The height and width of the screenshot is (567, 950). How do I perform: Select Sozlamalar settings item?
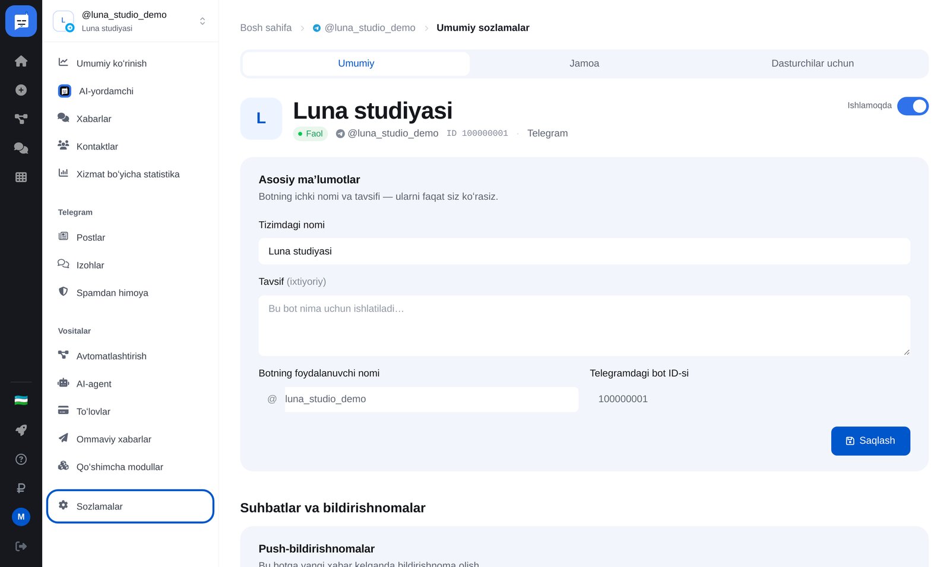click(130, 507)
